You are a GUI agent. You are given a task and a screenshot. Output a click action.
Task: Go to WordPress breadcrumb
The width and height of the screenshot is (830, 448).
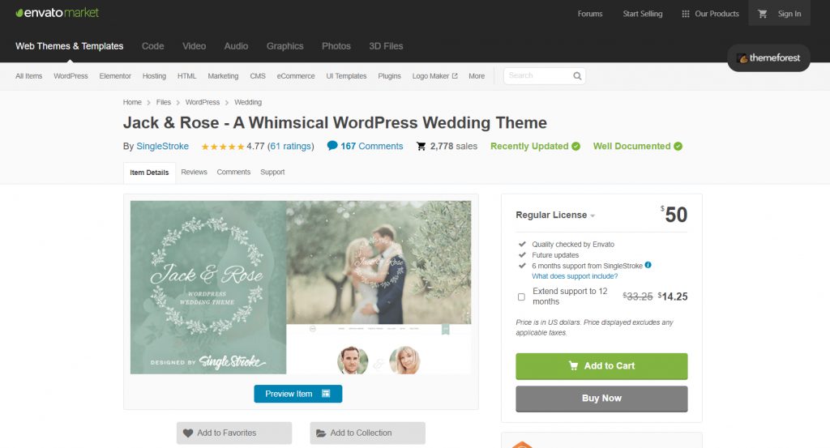[x=202, y=102]
